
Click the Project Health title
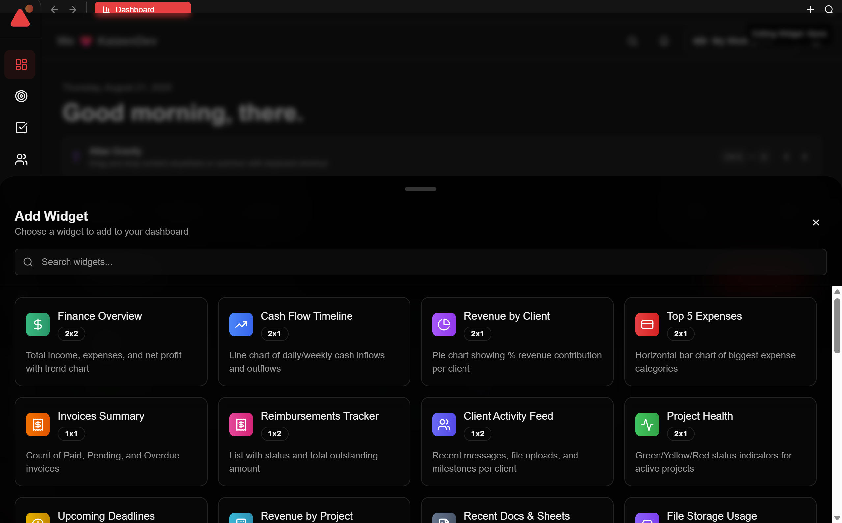click(700, 416)
